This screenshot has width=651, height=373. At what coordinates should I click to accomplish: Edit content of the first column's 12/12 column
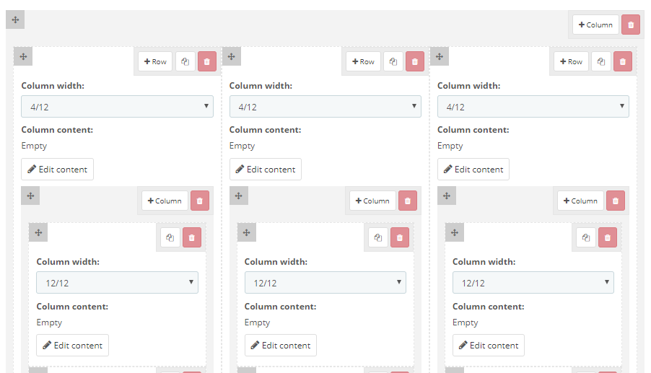(x=72, y=346)
